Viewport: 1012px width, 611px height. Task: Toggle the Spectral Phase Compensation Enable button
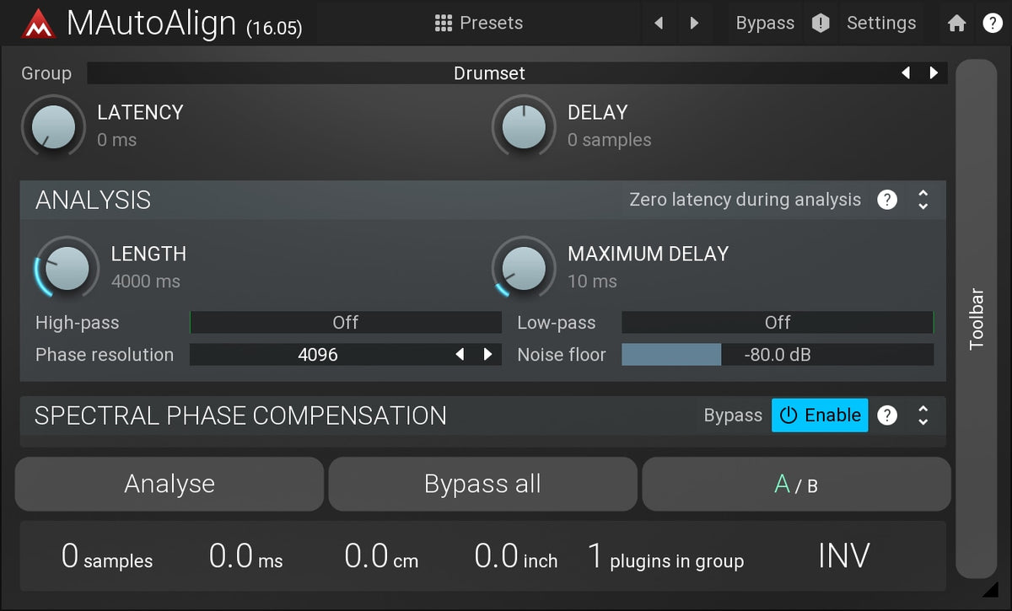click(x=820, y=415)
